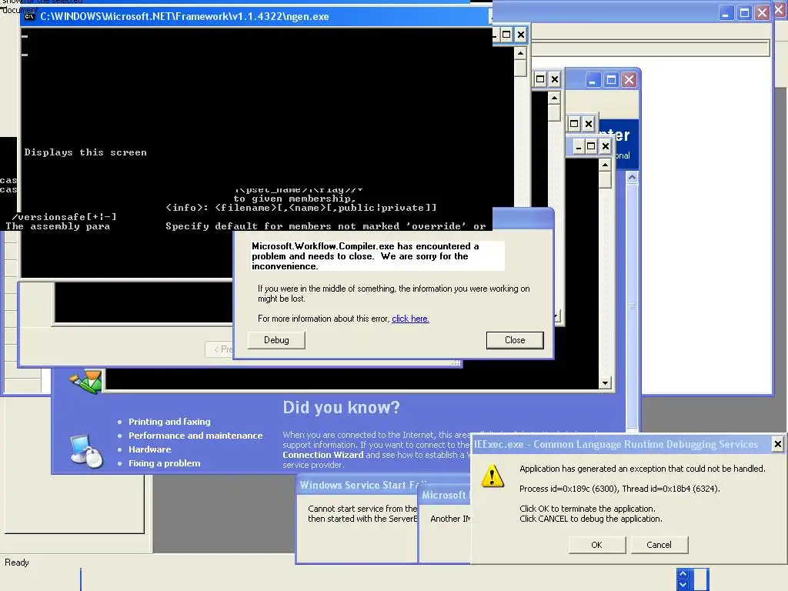Close the IEExec.exe debugging dialog with X
Image resolution: width=788 pixels, height=591 pixels.
[x=777, y=444]
